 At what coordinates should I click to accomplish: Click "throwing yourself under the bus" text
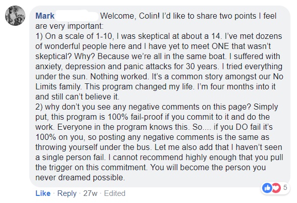(92, 147)
